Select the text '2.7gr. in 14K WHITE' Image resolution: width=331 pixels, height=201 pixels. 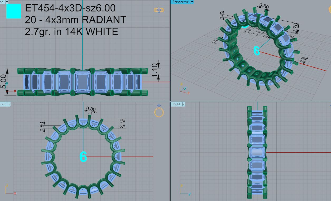pyautogui.click(x=71, y=32)
